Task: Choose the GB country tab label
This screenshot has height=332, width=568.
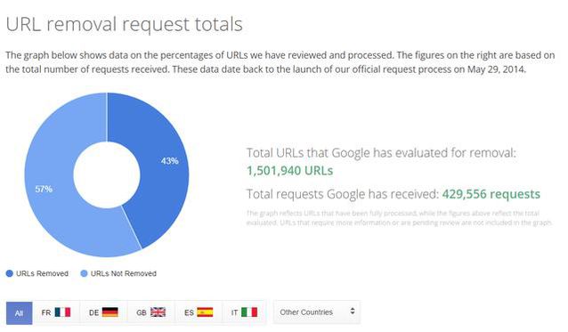Action: coord(142,312)
